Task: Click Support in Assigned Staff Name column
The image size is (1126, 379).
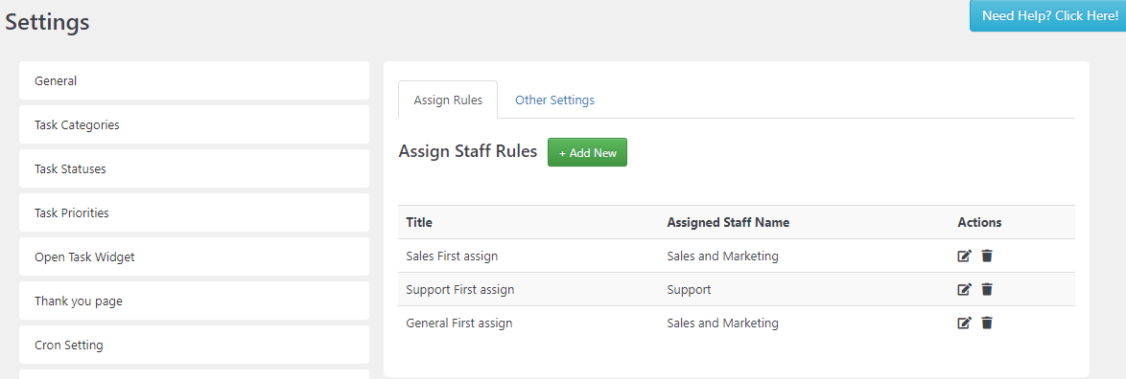Action: (x=689, y=290)
